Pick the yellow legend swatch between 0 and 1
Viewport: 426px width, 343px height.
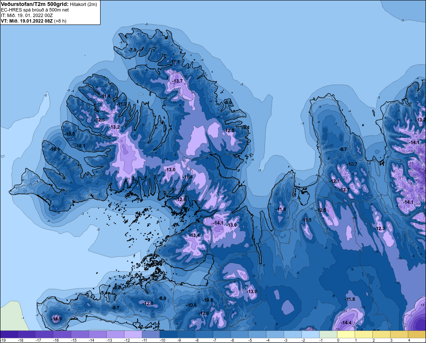tap(346, 334)
